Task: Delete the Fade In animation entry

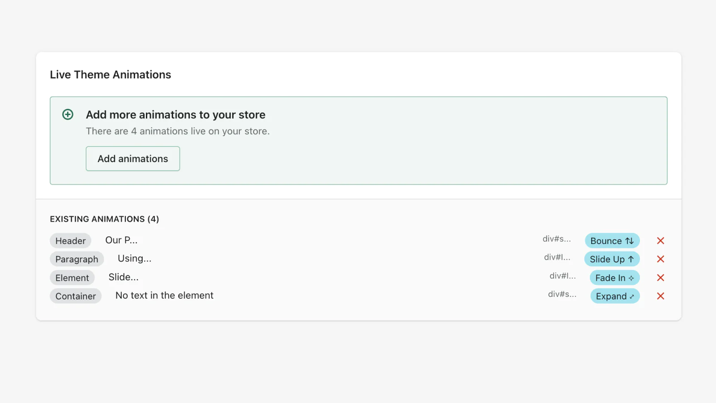Action: tap(661, 278)
